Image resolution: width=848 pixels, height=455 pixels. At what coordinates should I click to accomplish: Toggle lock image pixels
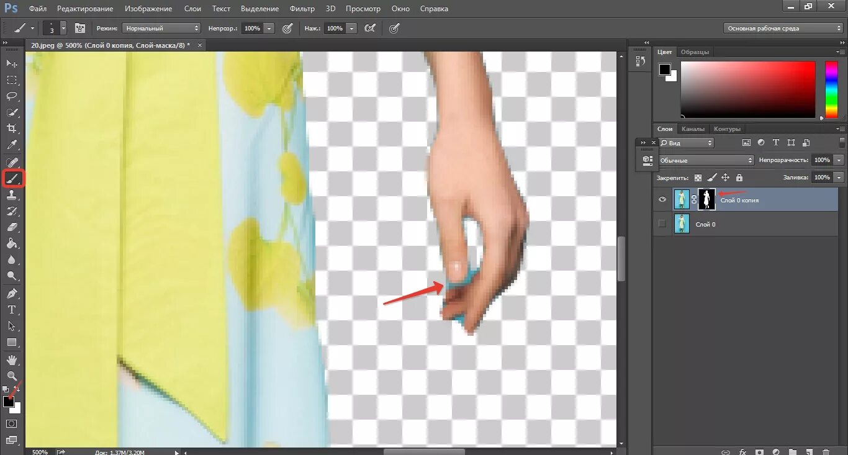click(x=712, y=178)
